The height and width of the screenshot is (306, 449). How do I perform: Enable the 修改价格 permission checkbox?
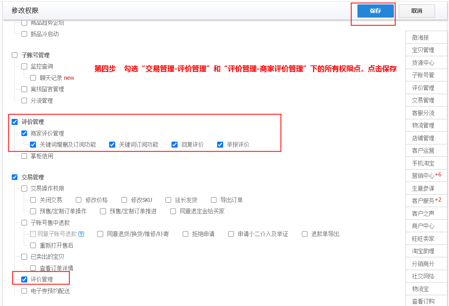(x=79, y=200)
